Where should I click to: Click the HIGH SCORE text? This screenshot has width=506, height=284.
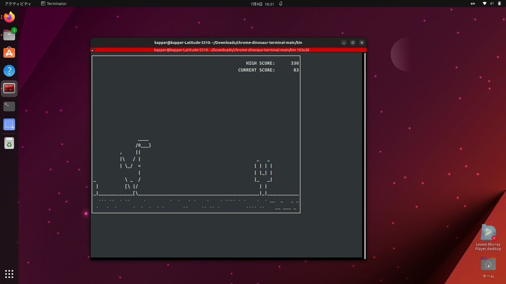[260, 63]
